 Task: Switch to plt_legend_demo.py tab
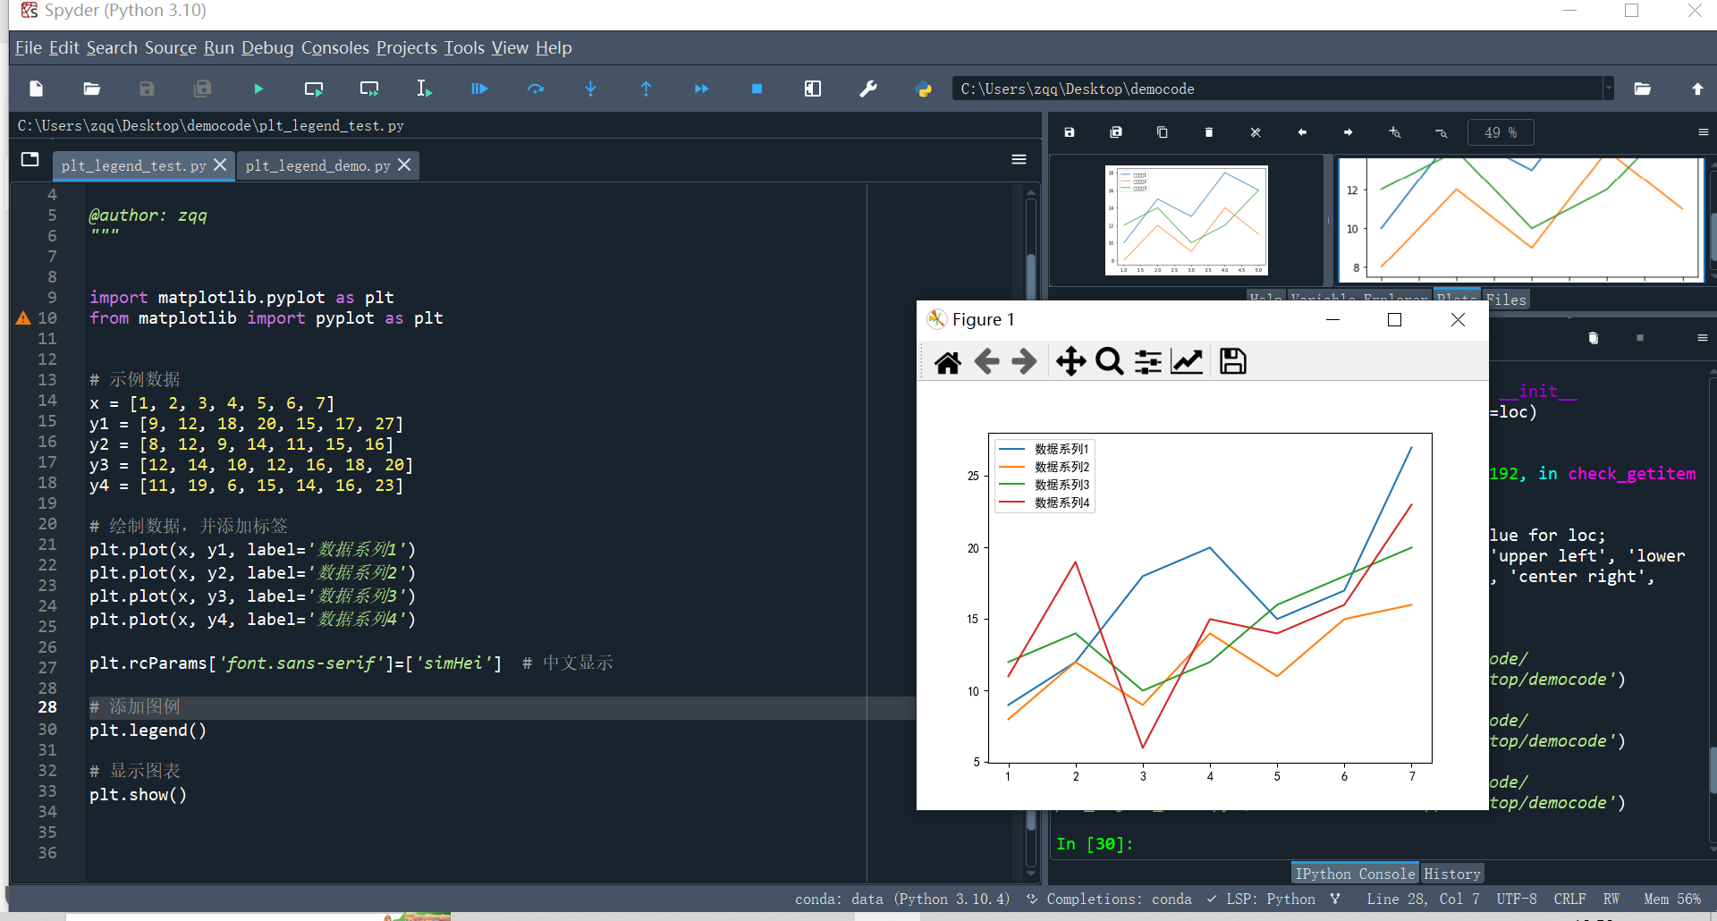[x=317, y=165]
